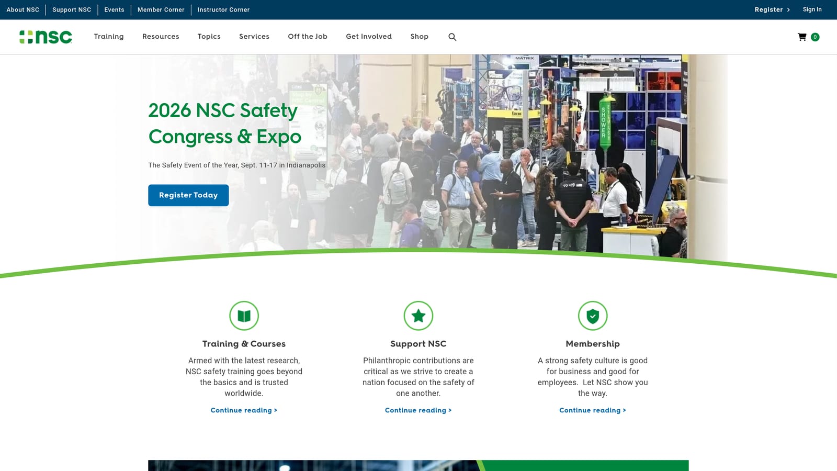837x471 pixels.
Task: Open Support NSC in top bar
Action: pos(72,9)
